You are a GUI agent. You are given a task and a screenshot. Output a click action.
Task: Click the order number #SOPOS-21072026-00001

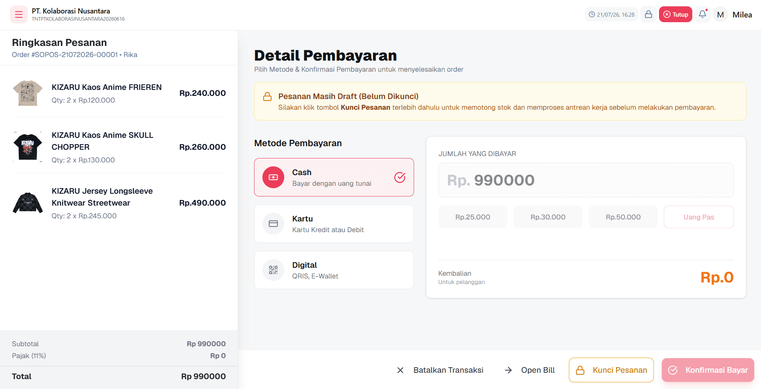click(75, 55)
